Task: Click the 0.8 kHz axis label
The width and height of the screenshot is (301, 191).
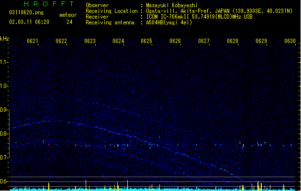Action: (4, 134)
